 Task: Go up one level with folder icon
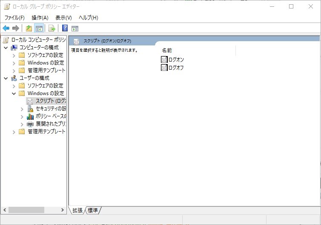point(29,28)
